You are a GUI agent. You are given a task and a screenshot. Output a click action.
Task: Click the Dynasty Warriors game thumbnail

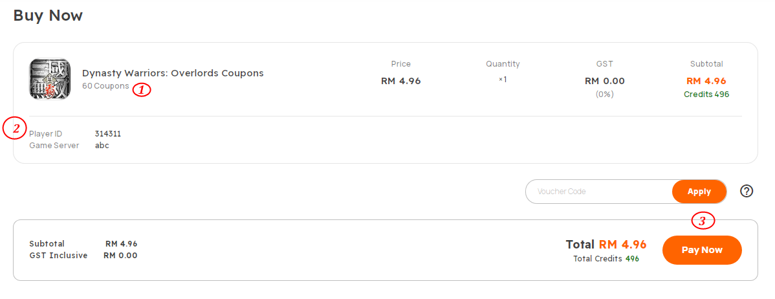[x=49, y=79]
